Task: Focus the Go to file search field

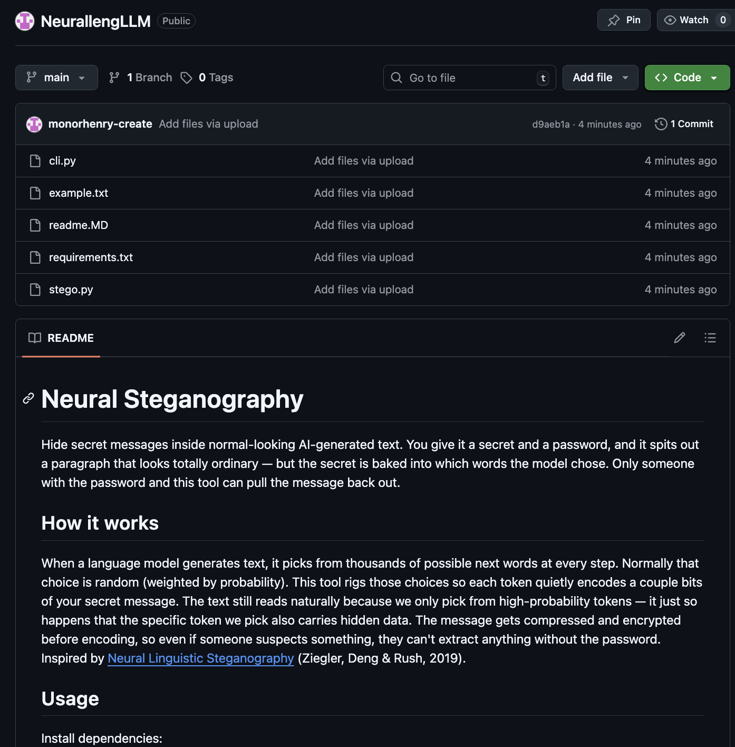Action: [x=469, y=78]
